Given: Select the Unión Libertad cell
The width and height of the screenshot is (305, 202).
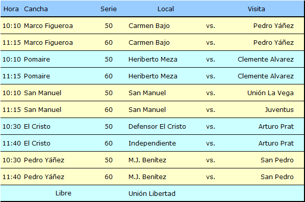Looking at the screenshot, I should pos(151,193).
